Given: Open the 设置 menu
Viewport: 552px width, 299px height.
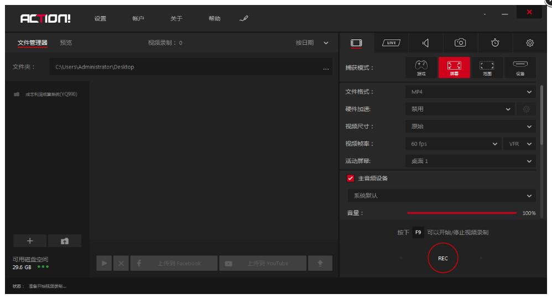Looking at the screenshot, I should point(100,19).
